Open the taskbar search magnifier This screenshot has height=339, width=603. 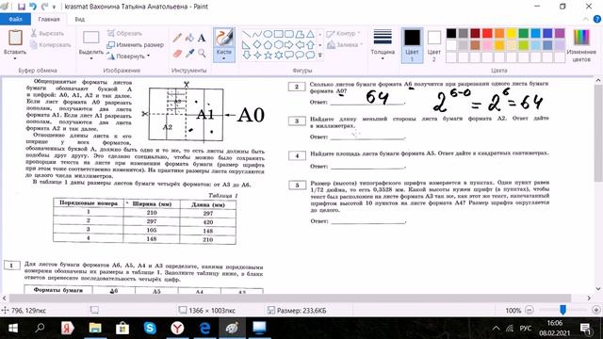pos(40,329)
